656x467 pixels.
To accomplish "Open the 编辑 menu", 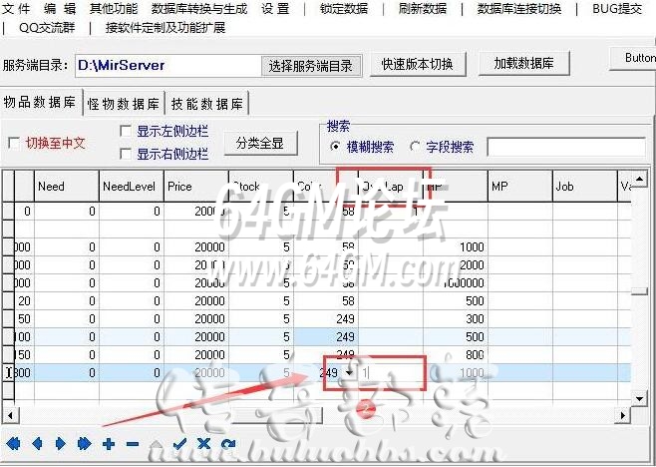I will click(60, 8).
